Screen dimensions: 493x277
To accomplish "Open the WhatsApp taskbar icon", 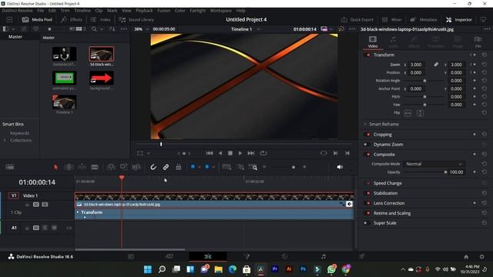I will 331,269.
